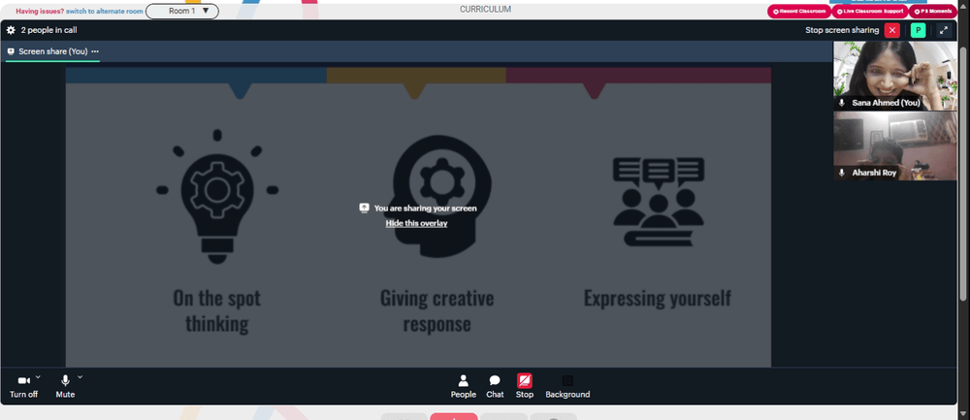The height and width of the screenshot is (420, 970).
Task: Open the Room 1 dropdown
Action: point(182,11)
